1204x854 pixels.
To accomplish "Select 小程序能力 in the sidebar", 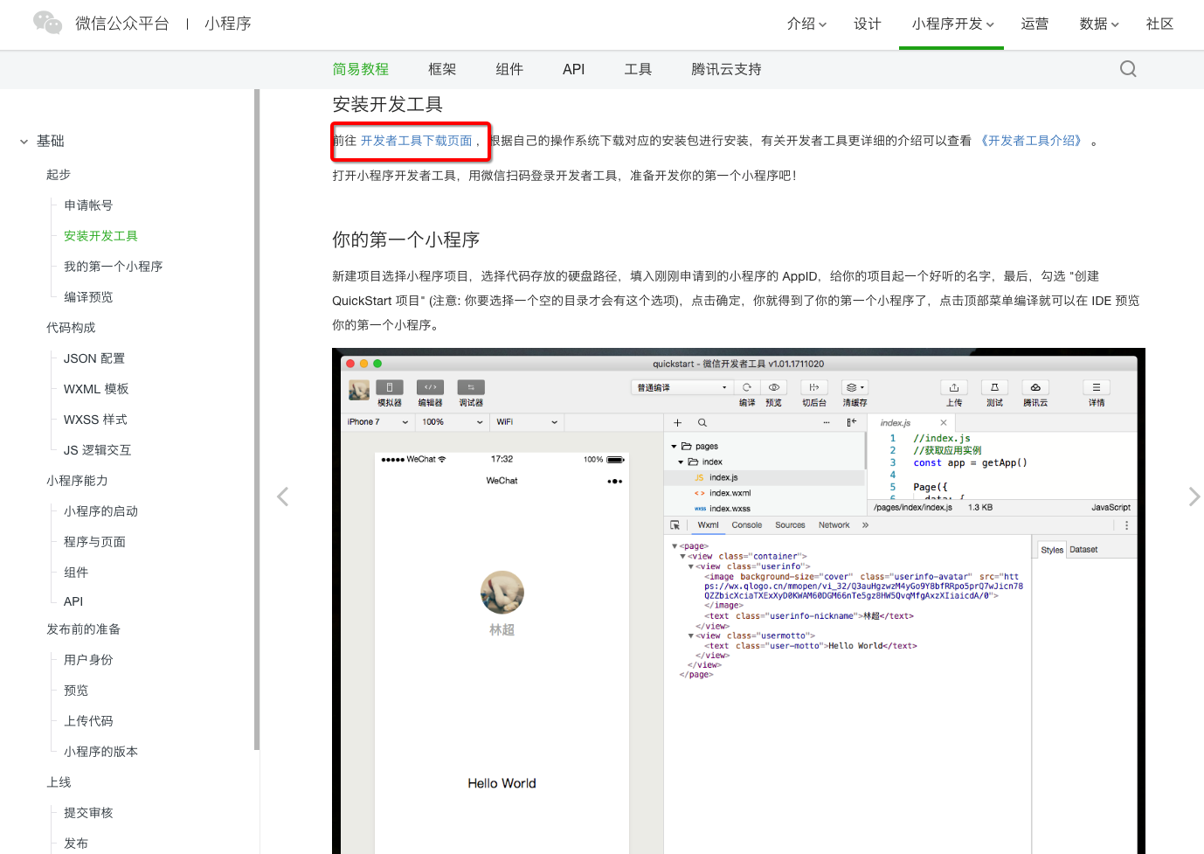I will click(77, 481).
